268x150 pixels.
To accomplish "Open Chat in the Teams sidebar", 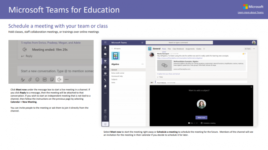I will coord(105,55).
